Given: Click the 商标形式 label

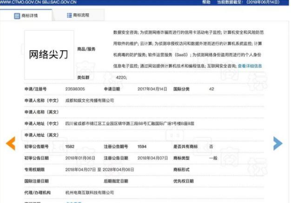Looking at the screenshot, I should click(x=181, y=170).
